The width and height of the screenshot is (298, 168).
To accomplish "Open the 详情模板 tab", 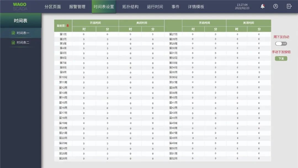I will 196,7.
